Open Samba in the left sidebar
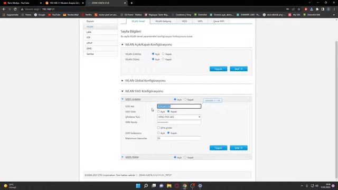338x190 pixels. [x=100, y=54]
